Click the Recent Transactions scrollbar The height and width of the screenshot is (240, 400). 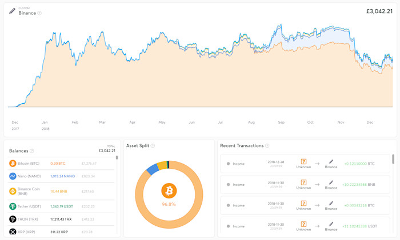click(x=393, y=159)
